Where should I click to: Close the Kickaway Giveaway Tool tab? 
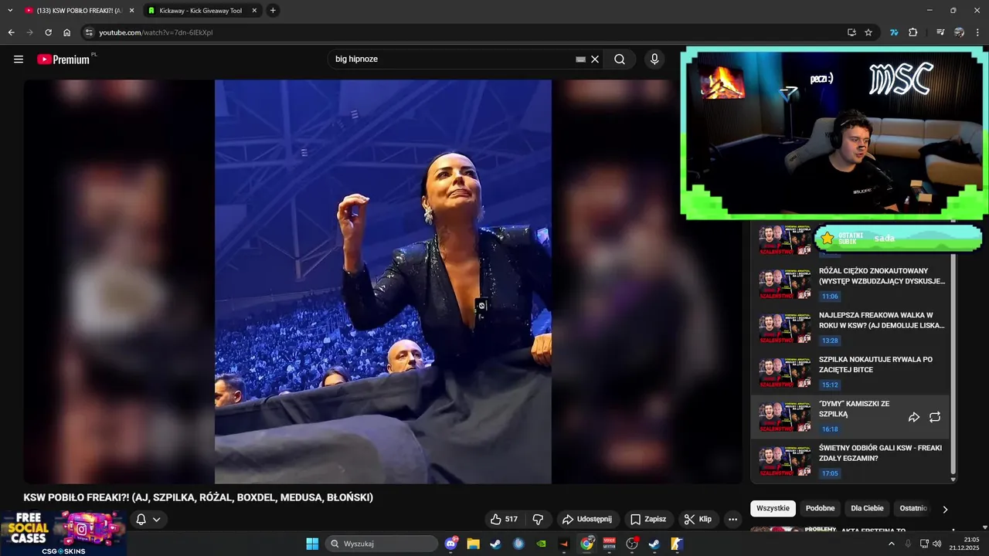[254, 11]
